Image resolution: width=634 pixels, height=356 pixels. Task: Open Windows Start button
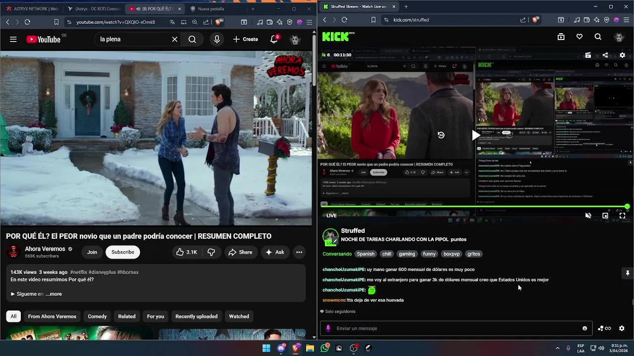(266, 348)
